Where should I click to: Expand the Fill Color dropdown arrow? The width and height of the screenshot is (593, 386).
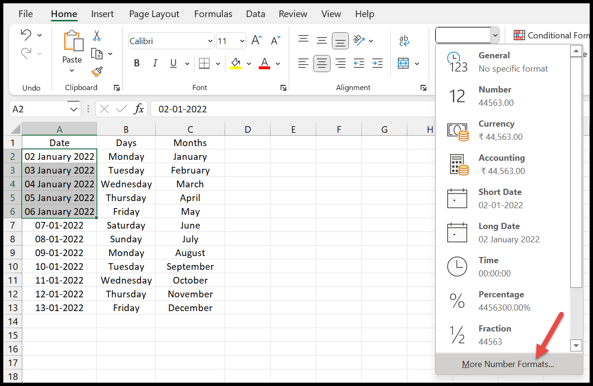[249, 64]
